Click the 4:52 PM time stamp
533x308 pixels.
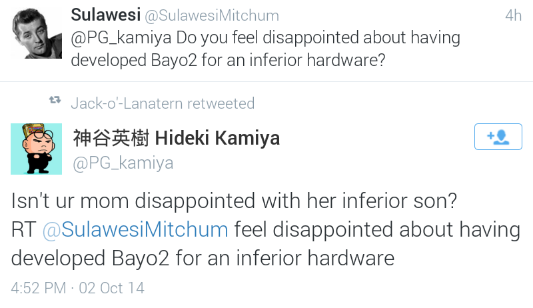click(x=38, y=289)
